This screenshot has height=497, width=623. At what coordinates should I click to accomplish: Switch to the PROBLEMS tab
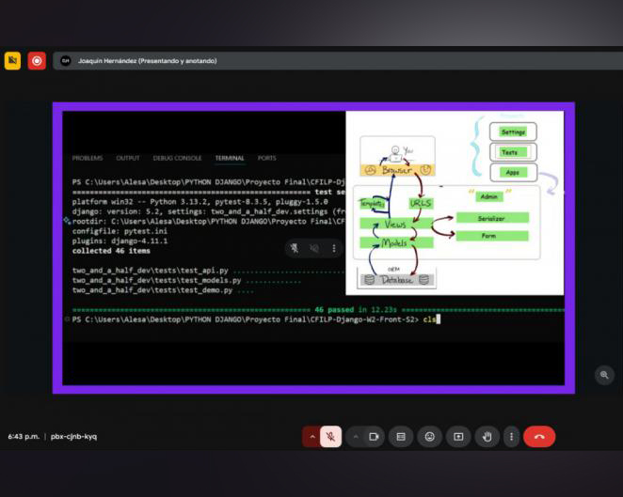[88, 158]
